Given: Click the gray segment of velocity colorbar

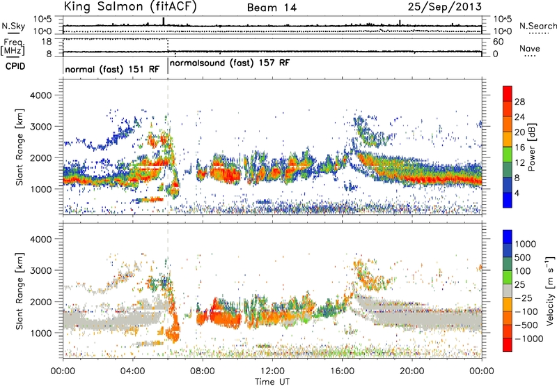Looking at the screenshot, I should (508, 291).
